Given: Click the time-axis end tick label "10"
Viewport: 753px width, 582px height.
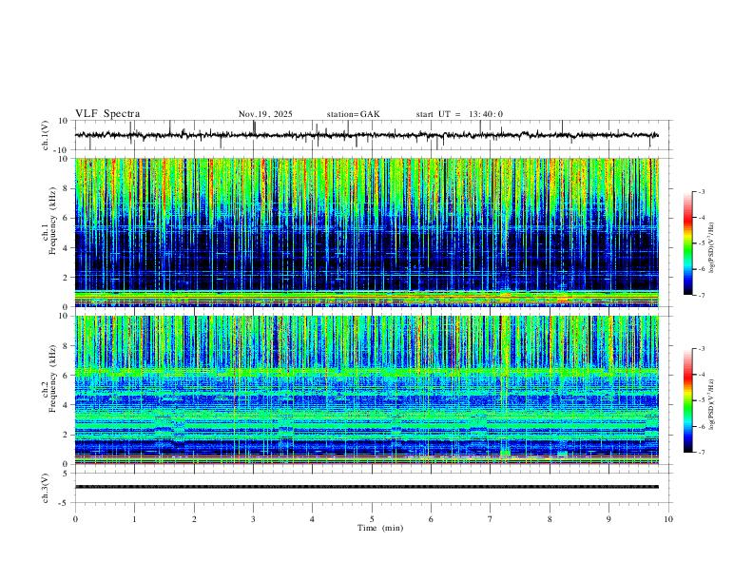Looking at the screenshot, I should (x=668, y=519).
